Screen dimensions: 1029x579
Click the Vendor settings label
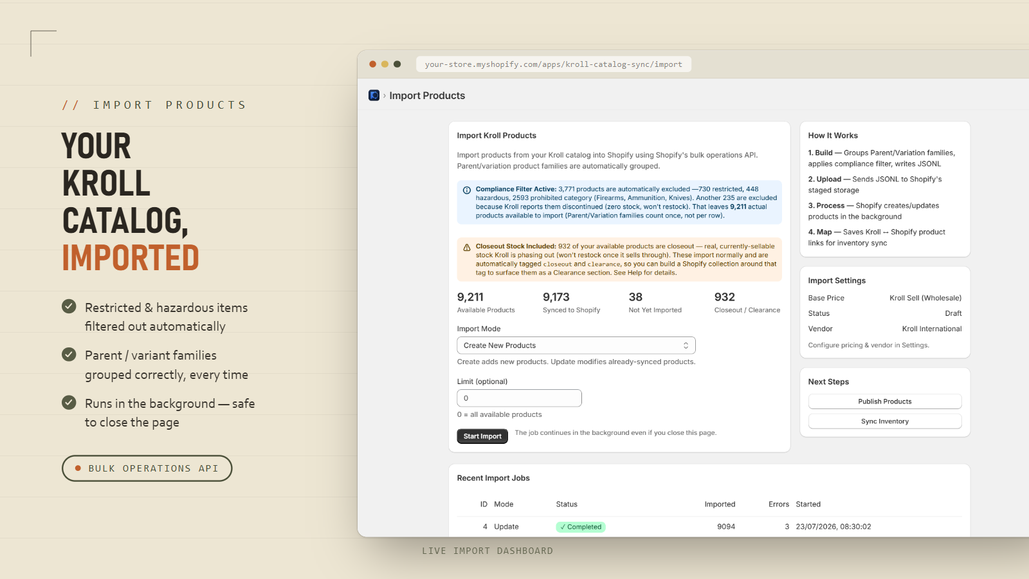coord(821,329)
